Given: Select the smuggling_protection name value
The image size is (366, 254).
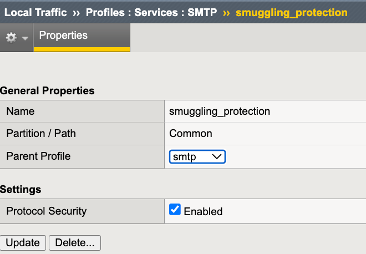Looking at the screenshot, I should 220,111.
